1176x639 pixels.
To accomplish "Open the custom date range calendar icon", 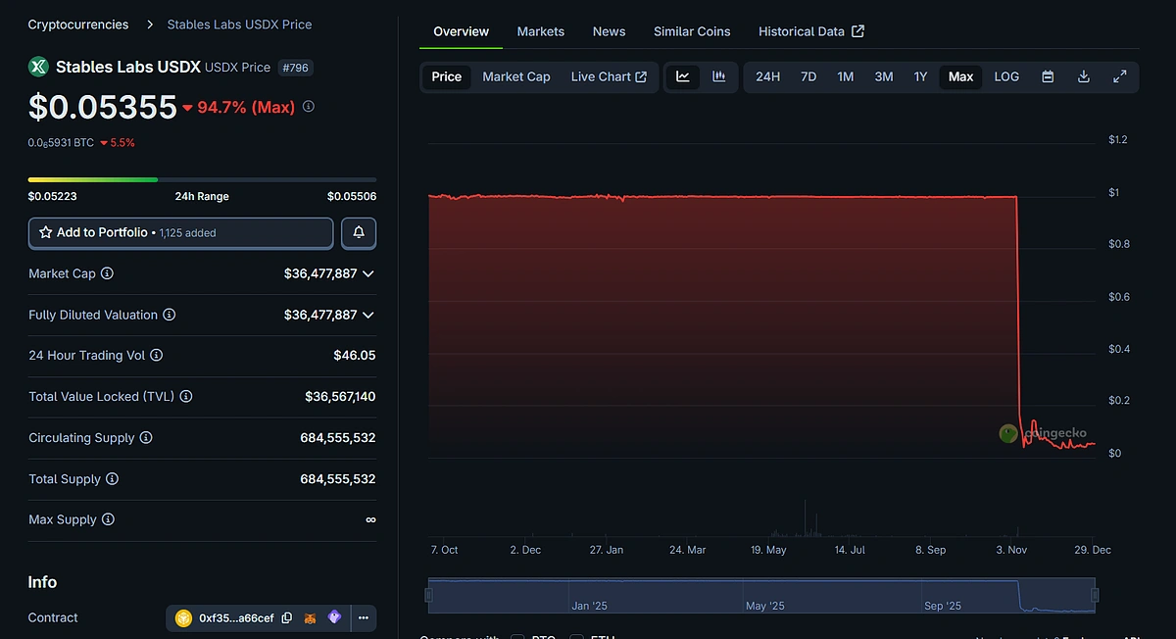I will coord(1048,76).
